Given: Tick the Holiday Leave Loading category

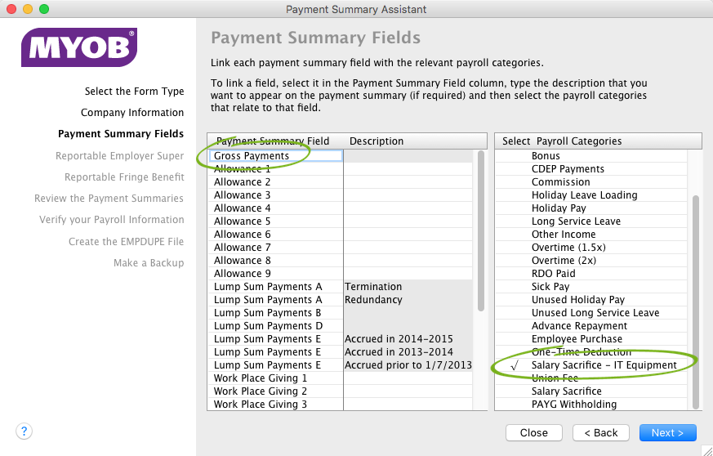Looking at the screenshot, I should 591,194.
